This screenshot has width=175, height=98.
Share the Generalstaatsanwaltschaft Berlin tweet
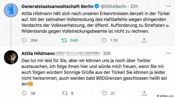pos(144,40)
